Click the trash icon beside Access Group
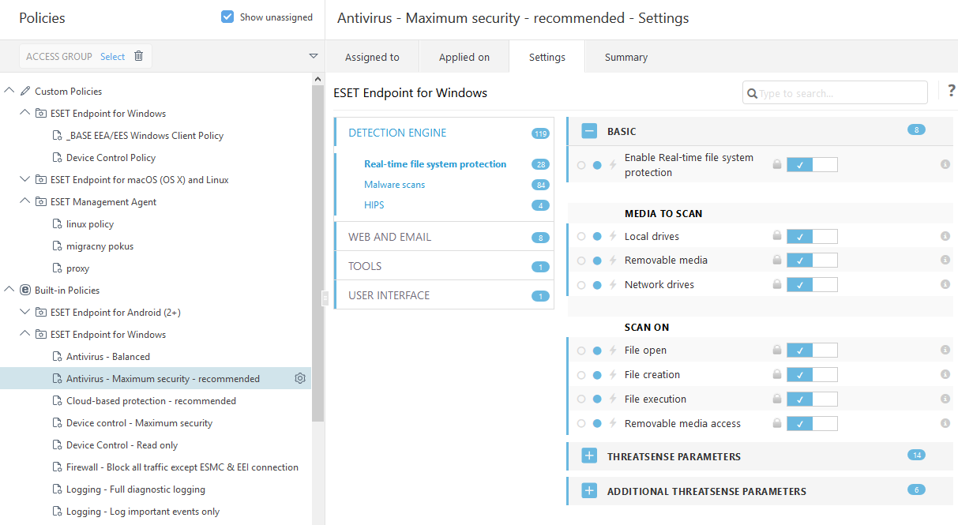The height and width of the screenshot is (525, 958). point(139,56)
